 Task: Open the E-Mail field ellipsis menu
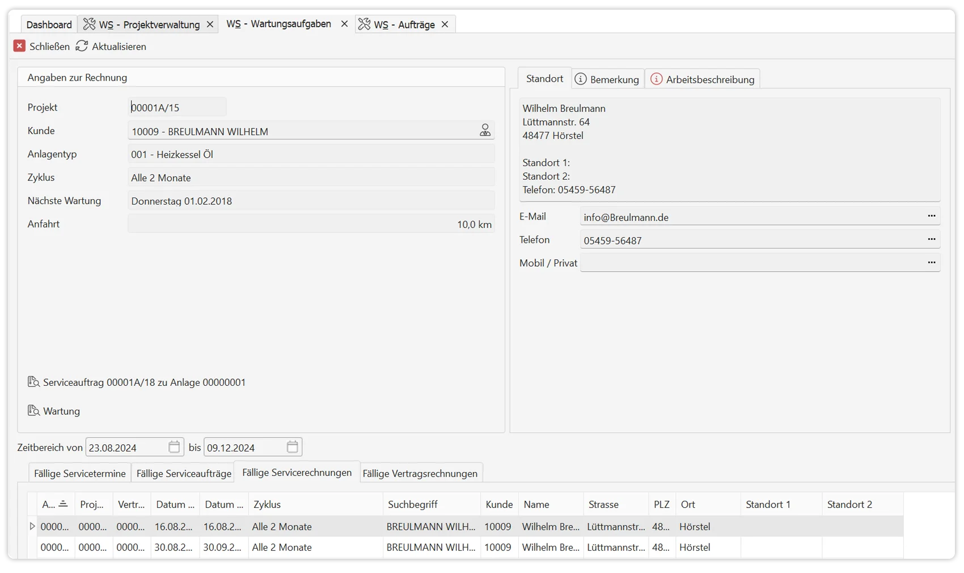[x=931, y=216]
